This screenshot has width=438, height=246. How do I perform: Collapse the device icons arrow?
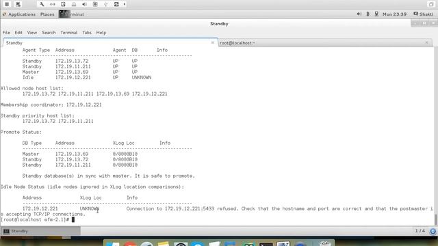click(x=125, y=4)
